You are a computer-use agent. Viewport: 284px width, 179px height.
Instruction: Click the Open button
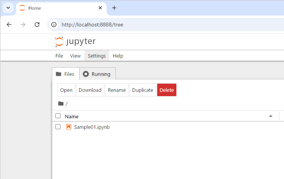[x=66, y=90]
